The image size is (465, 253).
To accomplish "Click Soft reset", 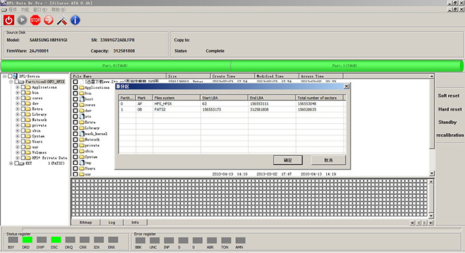I will click(448, 96).
